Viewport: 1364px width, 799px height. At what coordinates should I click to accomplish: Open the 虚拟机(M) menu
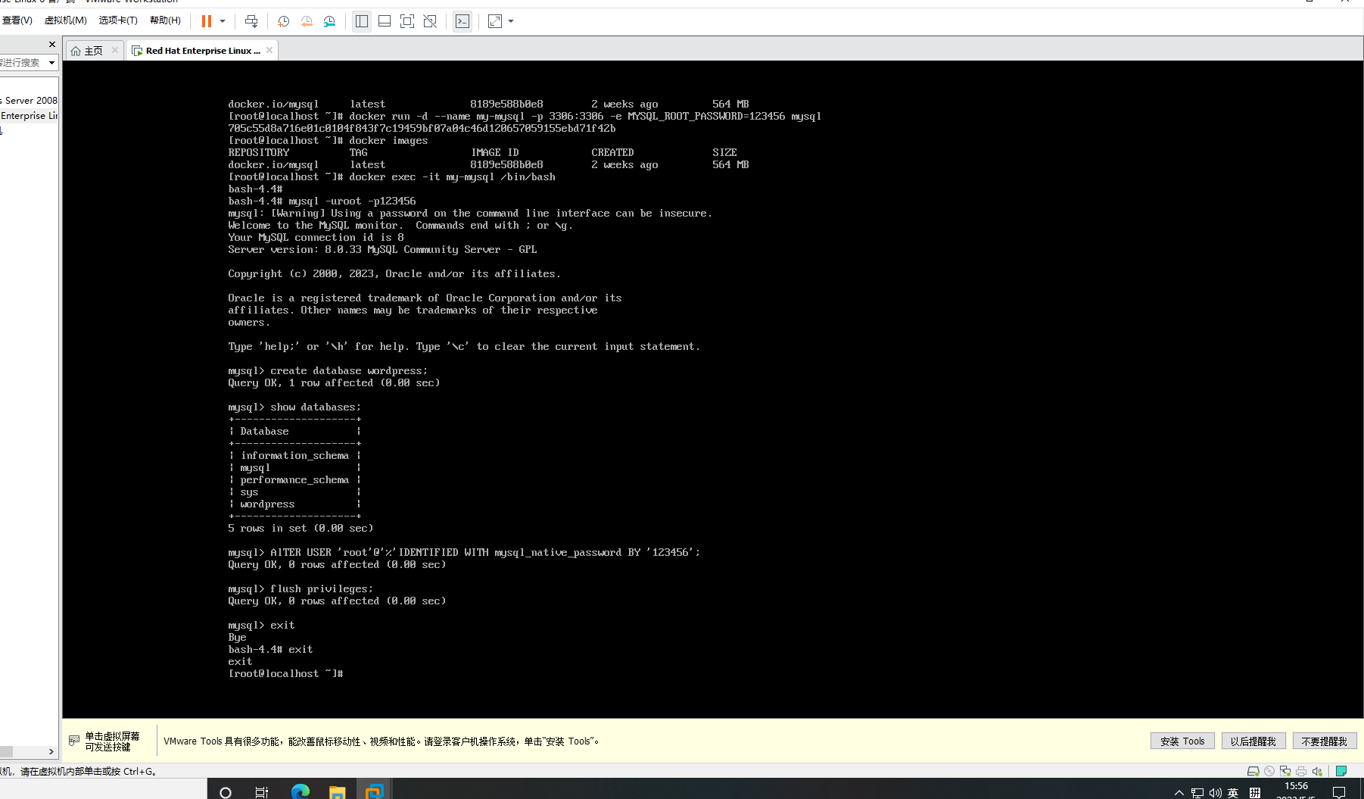65,20
